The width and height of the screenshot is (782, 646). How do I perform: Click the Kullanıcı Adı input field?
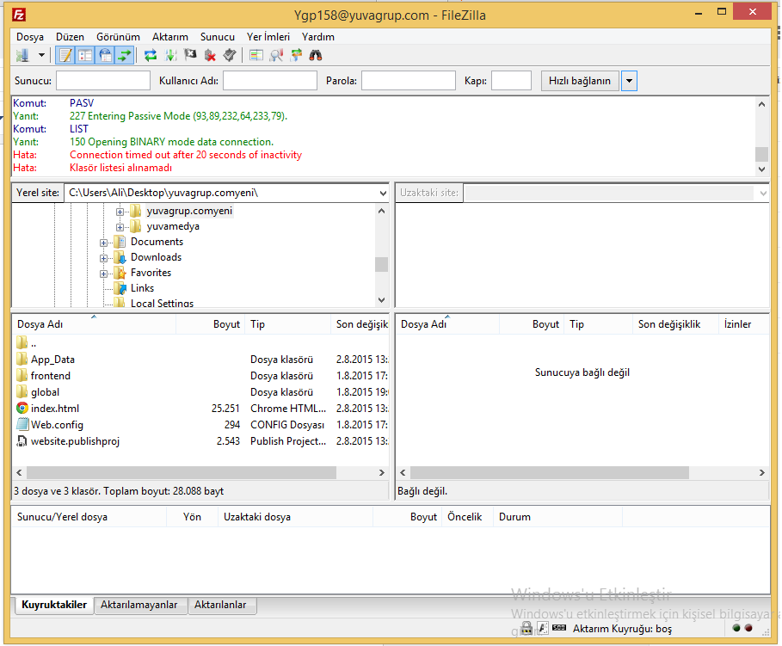click(270, 81)
